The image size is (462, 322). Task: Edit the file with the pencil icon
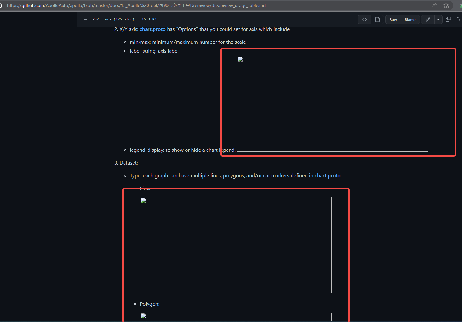coord(428,19)
